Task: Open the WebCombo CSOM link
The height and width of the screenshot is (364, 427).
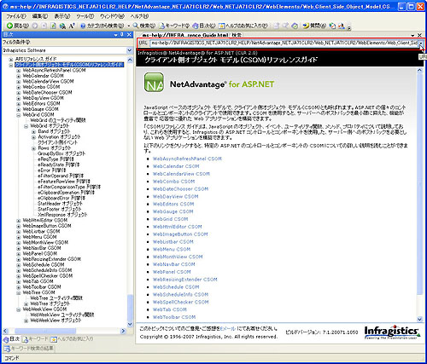Action: coord(173,182)
